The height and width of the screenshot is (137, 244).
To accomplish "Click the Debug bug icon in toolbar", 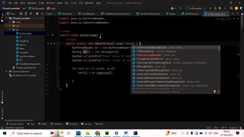I will point(215,8).
